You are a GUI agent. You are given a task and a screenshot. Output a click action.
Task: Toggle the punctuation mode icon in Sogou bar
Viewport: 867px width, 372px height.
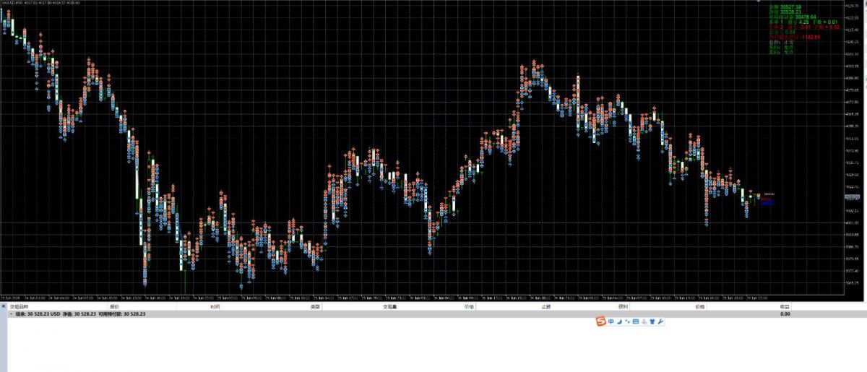point(627,321)
